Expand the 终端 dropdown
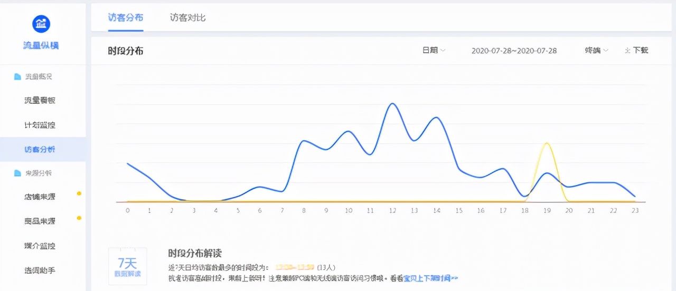The image size is (676, 291). click(596, 50)
